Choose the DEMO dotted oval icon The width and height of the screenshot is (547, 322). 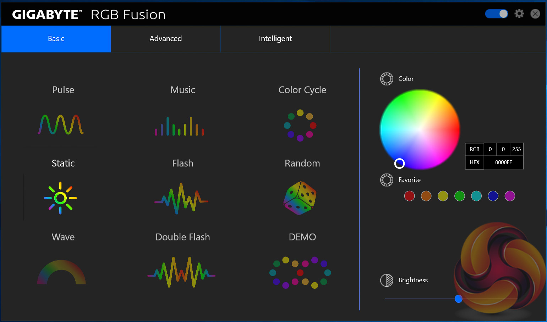point(300,272)
